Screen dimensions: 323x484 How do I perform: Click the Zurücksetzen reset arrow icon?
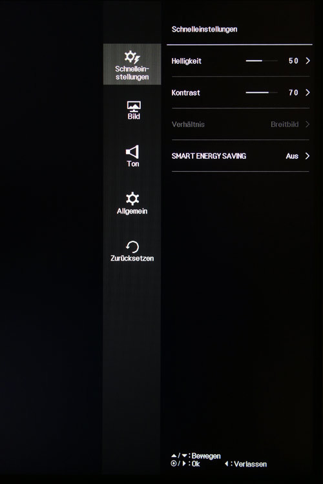pos(132,247)
